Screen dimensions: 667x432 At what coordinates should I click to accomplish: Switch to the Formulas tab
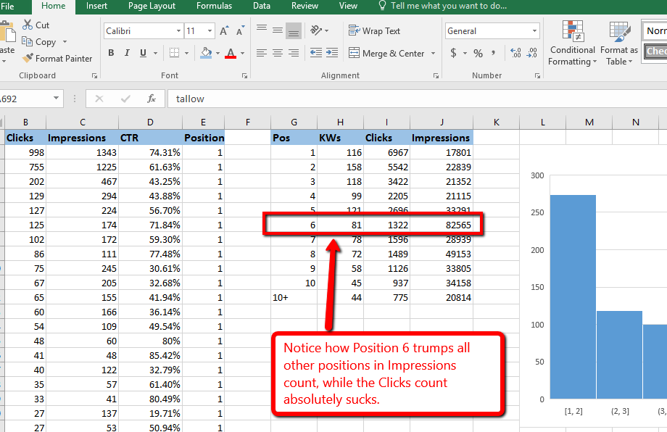point(214,6)
